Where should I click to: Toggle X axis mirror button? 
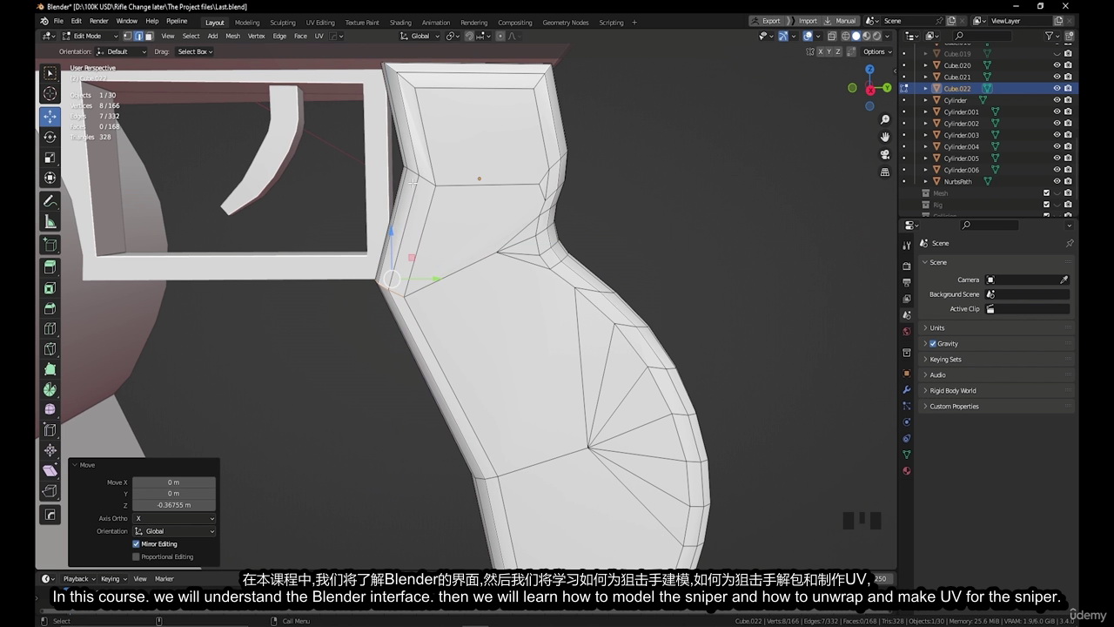[821, 51]
